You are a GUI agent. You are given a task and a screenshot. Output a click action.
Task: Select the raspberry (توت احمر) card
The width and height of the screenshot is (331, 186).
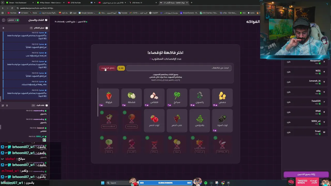click(x=154, y=121)
